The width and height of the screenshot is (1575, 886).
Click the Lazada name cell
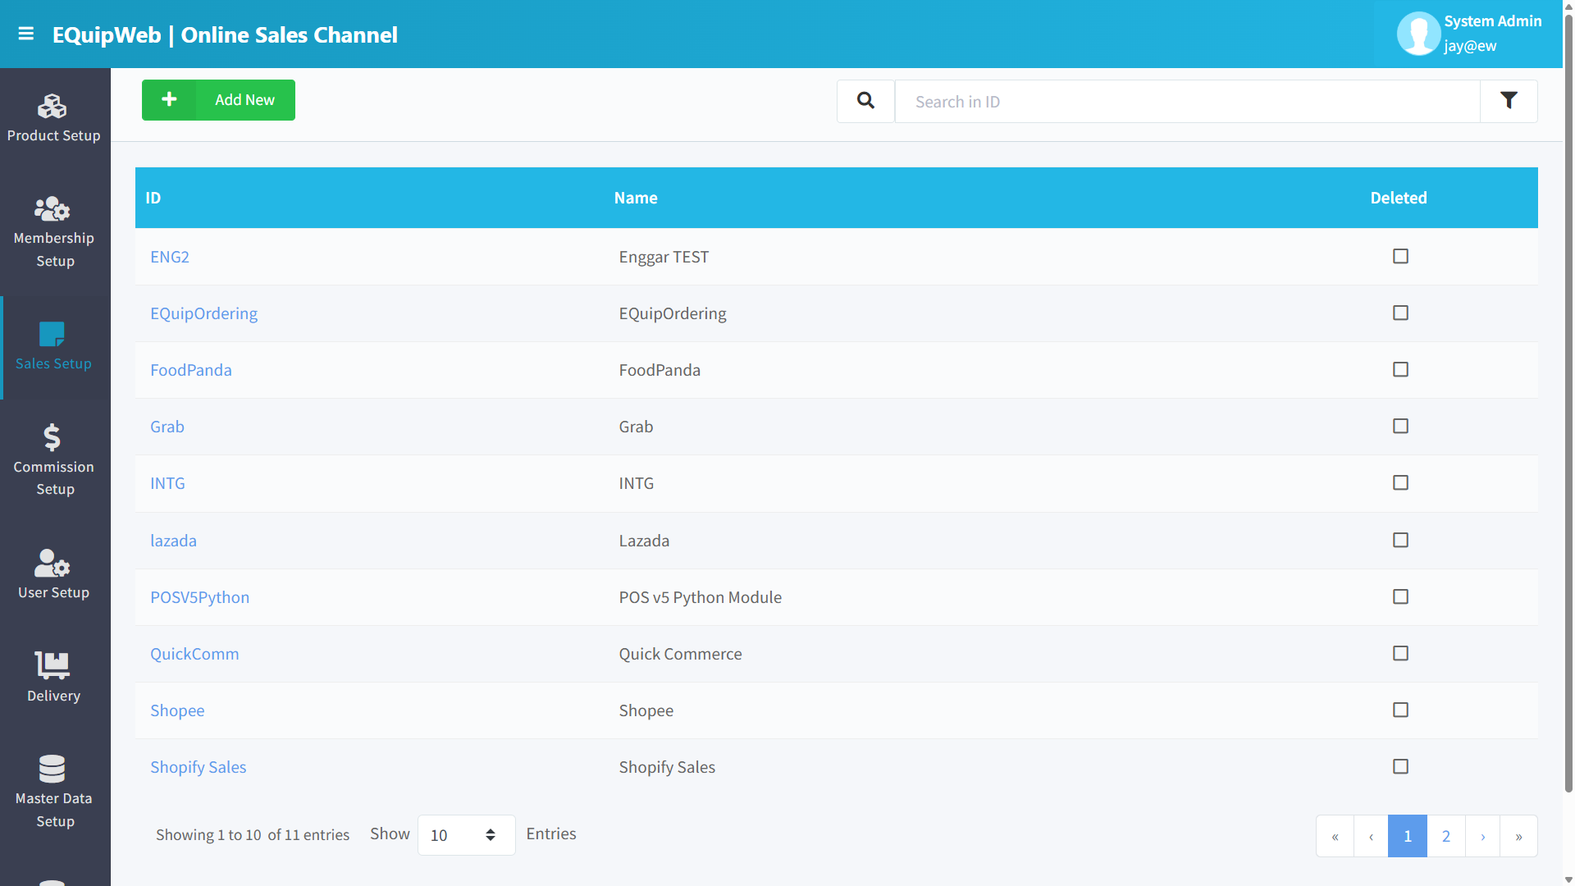tap(644, 541)
